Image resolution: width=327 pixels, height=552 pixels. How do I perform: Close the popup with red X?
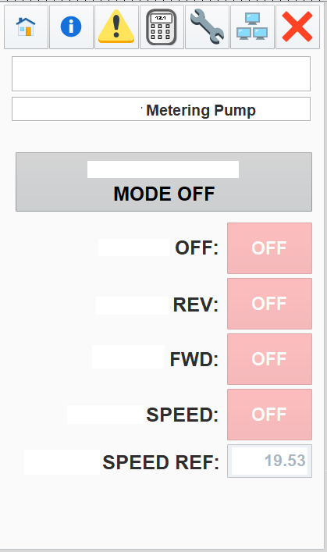click(x=297, y=27)
